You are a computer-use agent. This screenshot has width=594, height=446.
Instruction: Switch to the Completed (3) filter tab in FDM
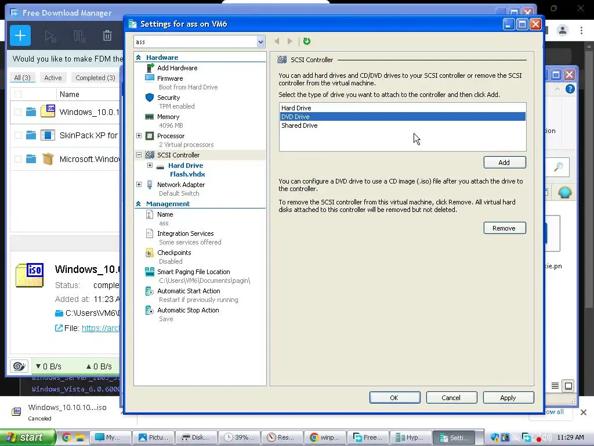[95, 78]
